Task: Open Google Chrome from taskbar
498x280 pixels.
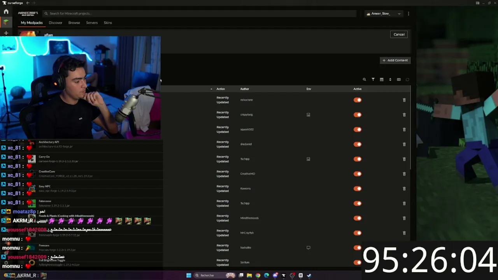Action: 258,275
